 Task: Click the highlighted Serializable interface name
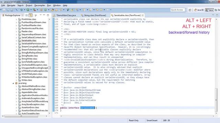click(87, 108)
